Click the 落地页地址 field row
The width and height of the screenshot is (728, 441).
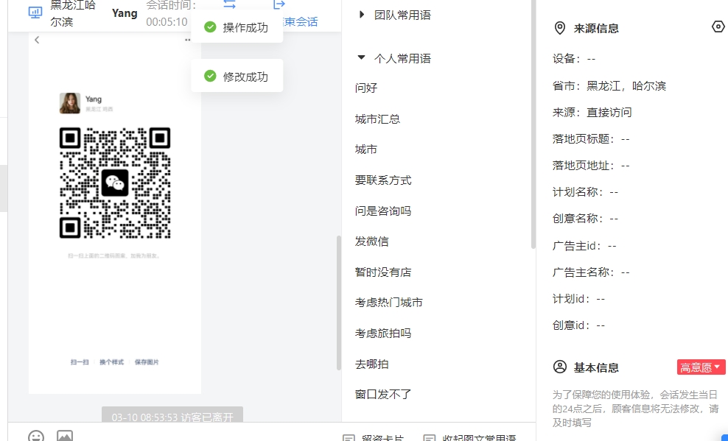tap(591, 166)
